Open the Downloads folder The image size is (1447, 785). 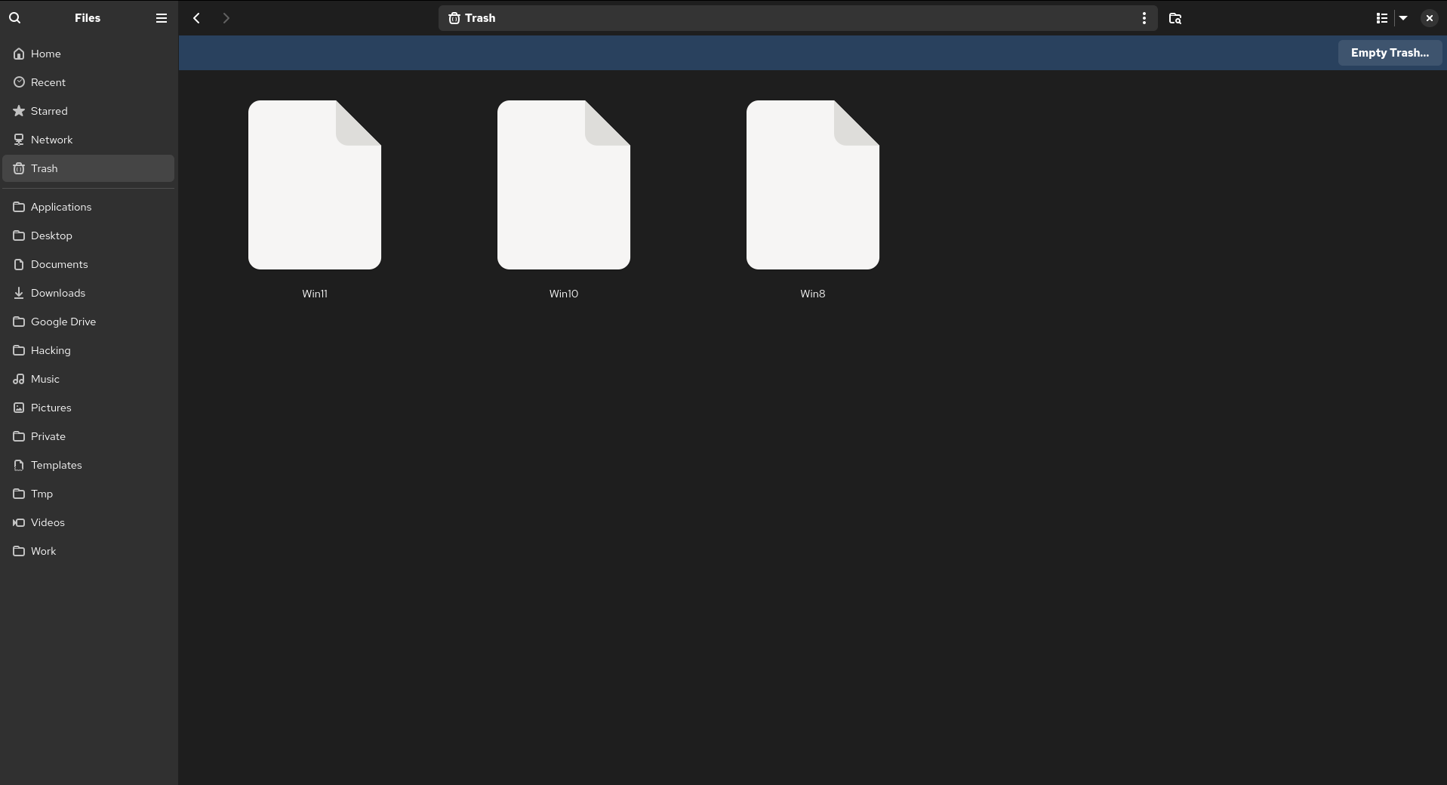point(58,293)
